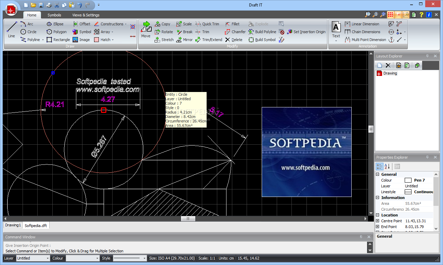
Task: Toggle categorized view in Properties Explorer
Action: [x=379, y=167]
